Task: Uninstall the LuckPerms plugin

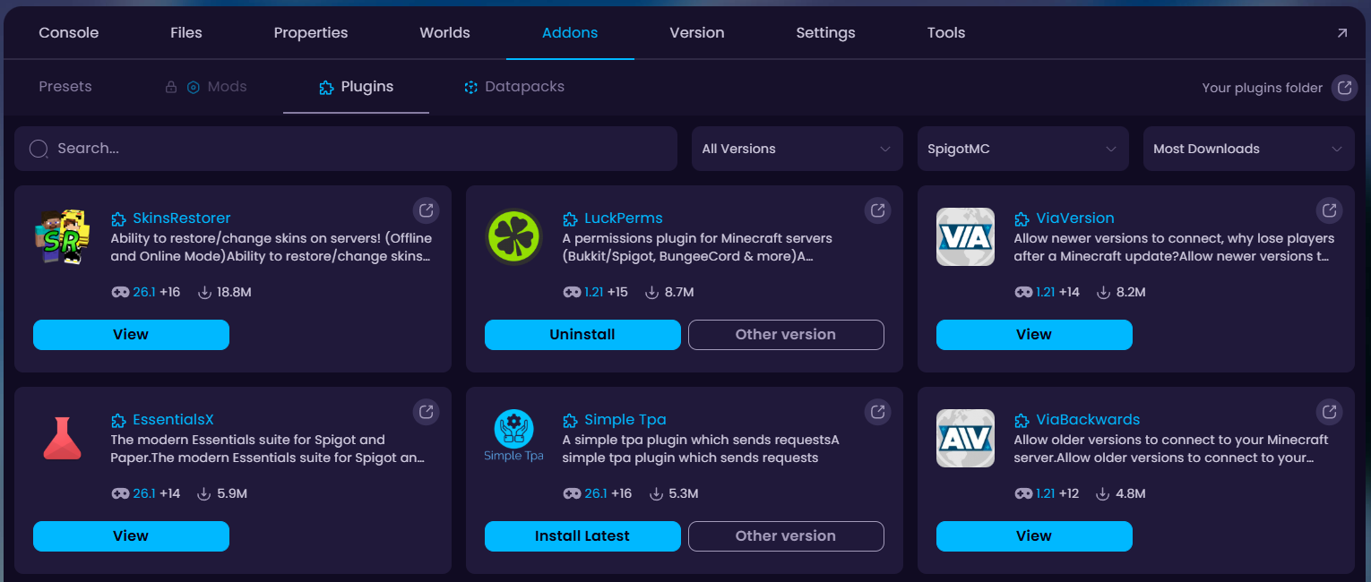Action: point(582,335)
